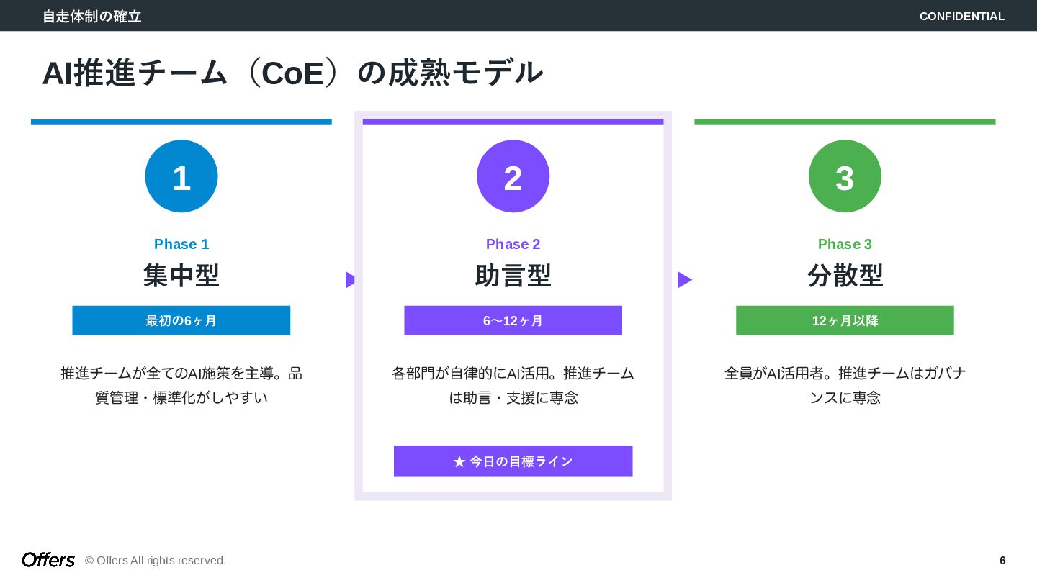1037x583 pixels.
Task: Click the 自走体制の確立 header text
Action: pos(91,16)
